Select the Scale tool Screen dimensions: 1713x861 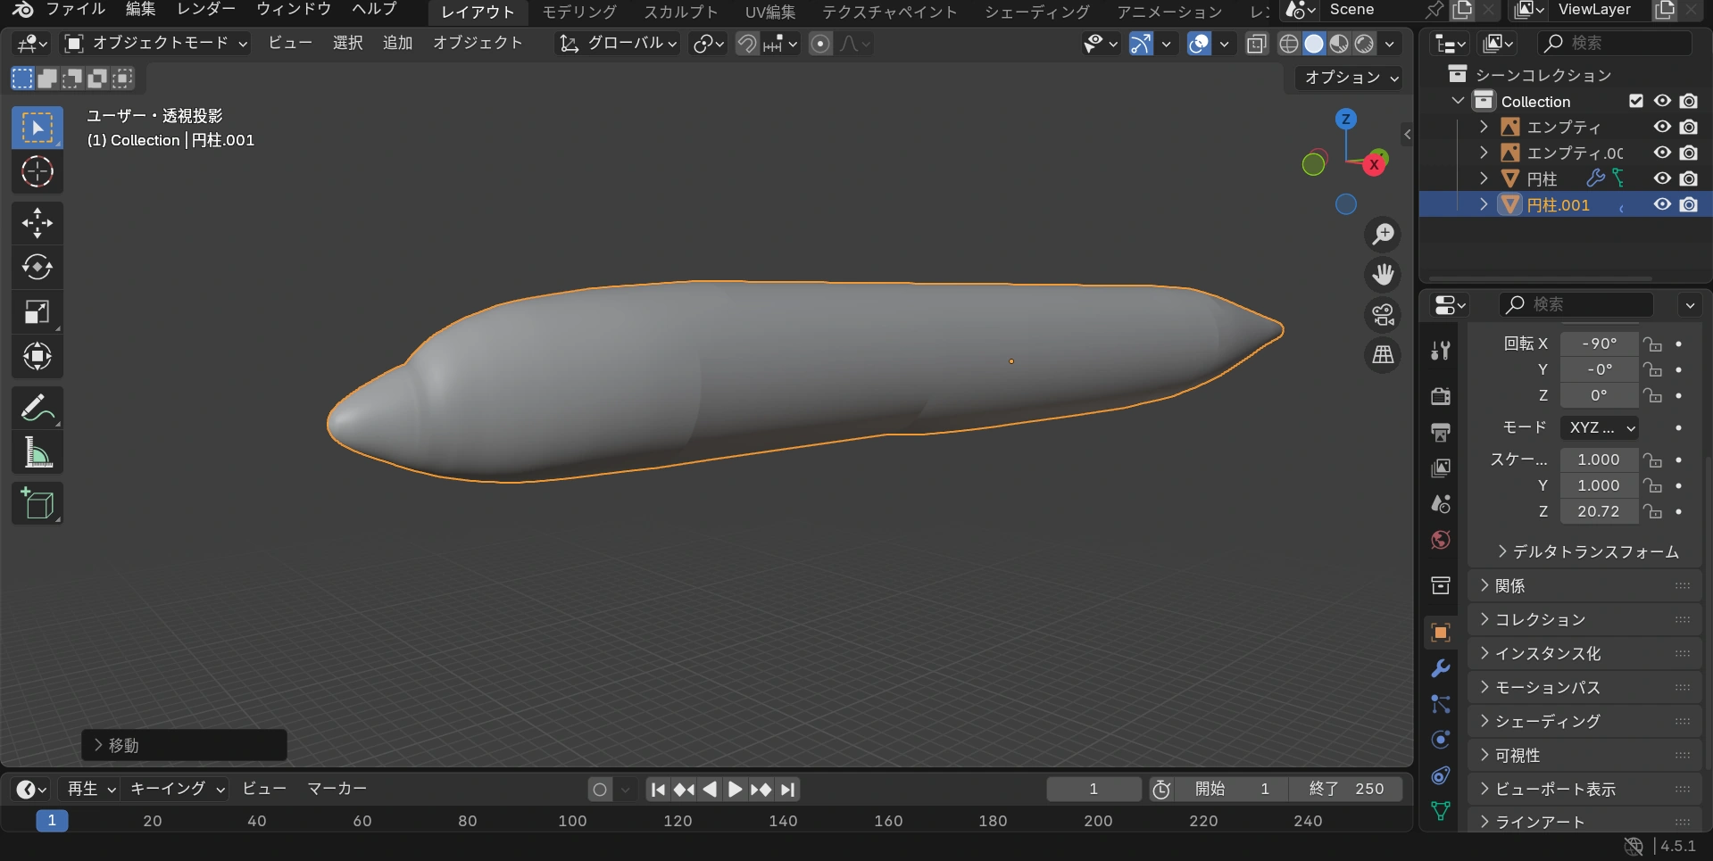[x=37, y=312]
